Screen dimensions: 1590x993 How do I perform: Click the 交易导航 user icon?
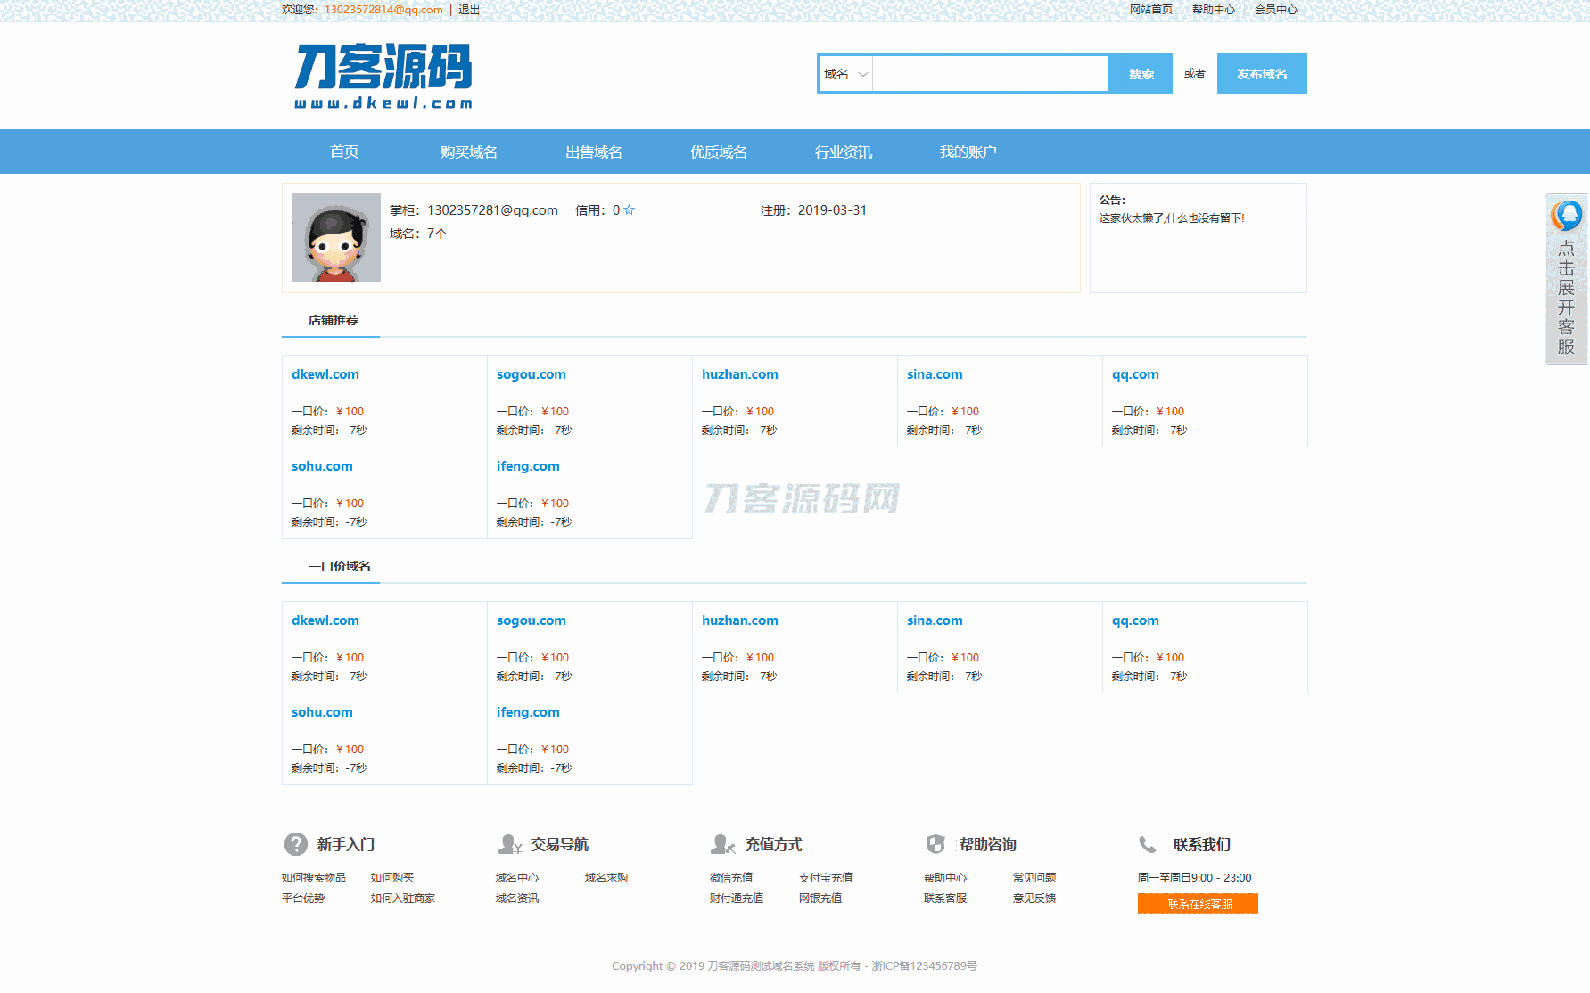tap(510, 844)
